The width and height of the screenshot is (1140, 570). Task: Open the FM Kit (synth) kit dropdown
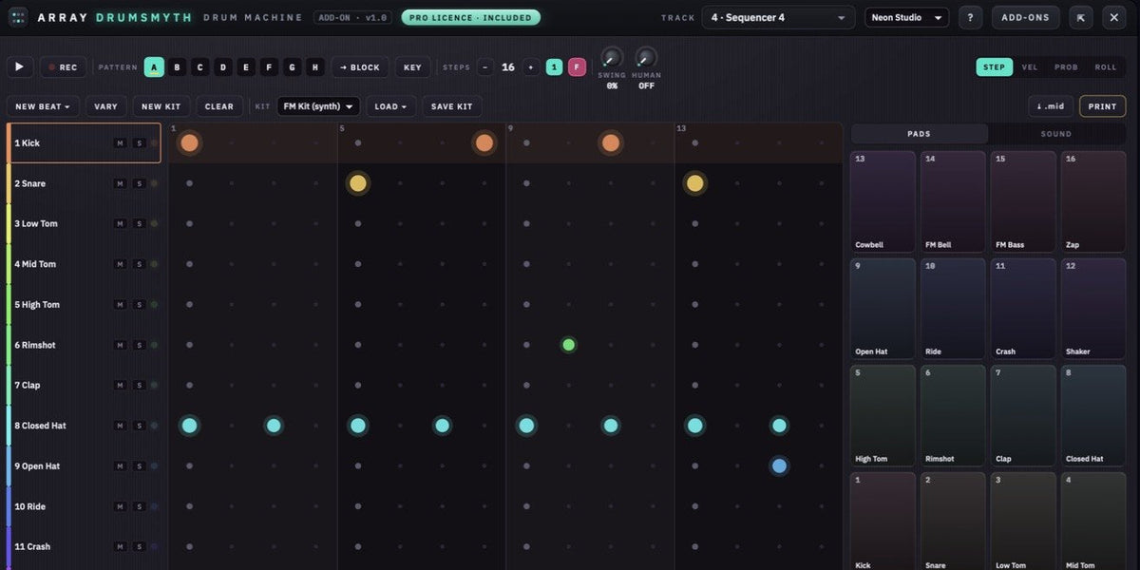coord(319,106)
